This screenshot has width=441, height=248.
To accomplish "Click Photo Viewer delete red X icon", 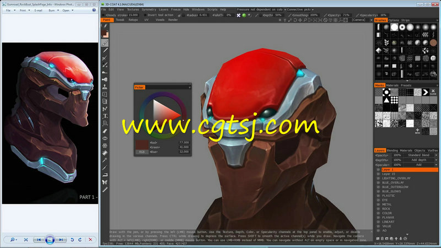I will pos(90,240).
